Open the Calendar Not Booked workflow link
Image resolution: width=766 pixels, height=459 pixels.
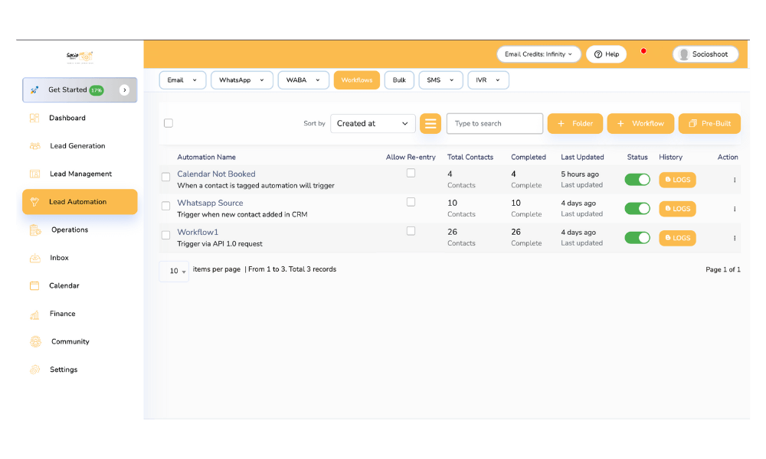coord(216,174)
